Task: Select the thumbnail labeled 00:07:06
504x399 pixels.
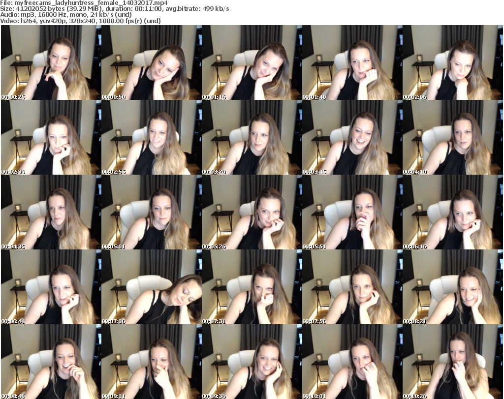Action: (x=152, y=287)
